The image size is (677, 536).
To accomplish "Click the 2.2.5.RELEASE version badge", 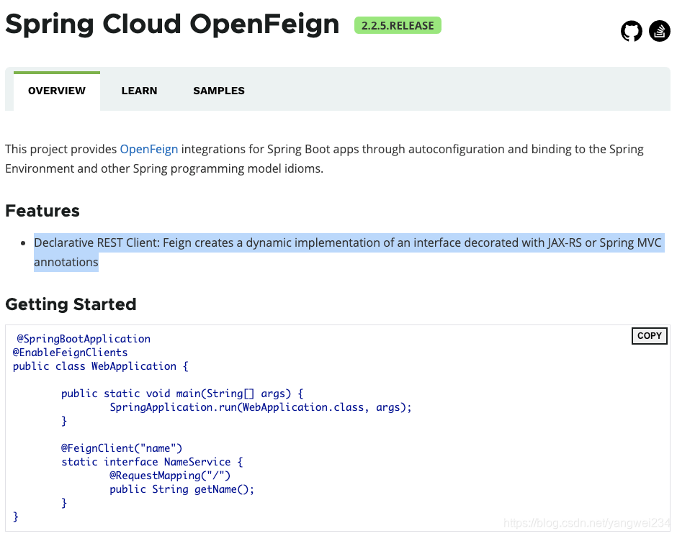I will pos(398,25).
